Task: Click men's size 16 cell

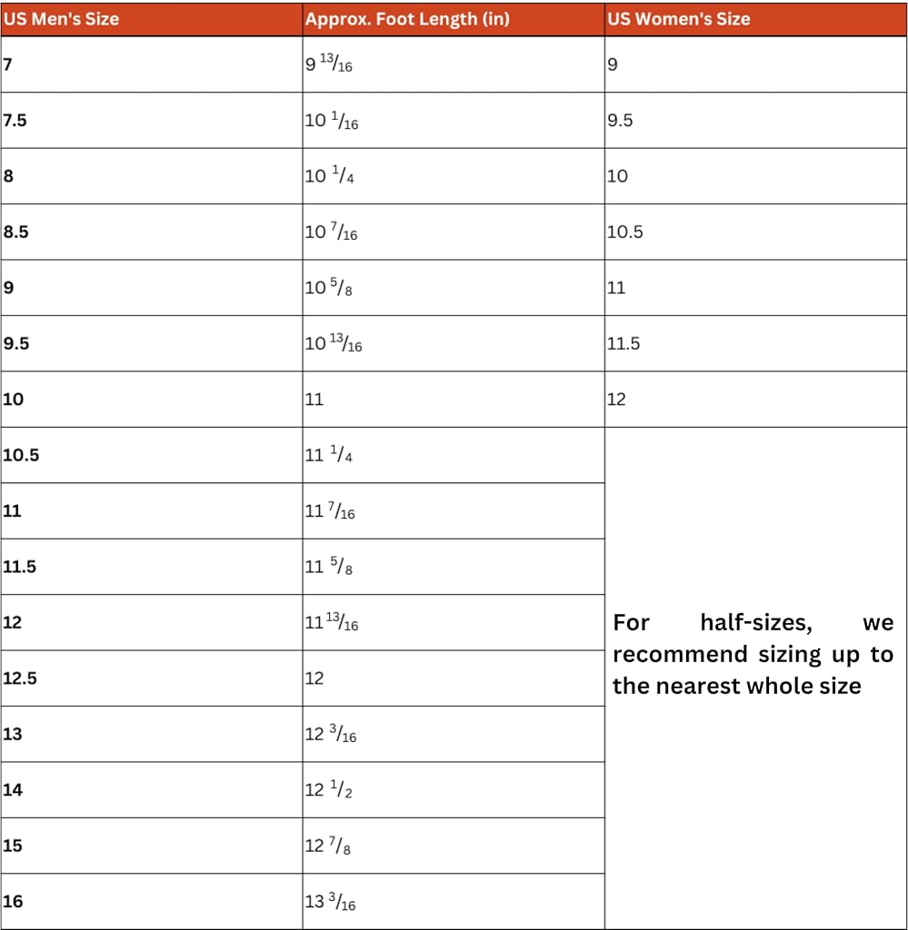Action: tap(151, 902)
